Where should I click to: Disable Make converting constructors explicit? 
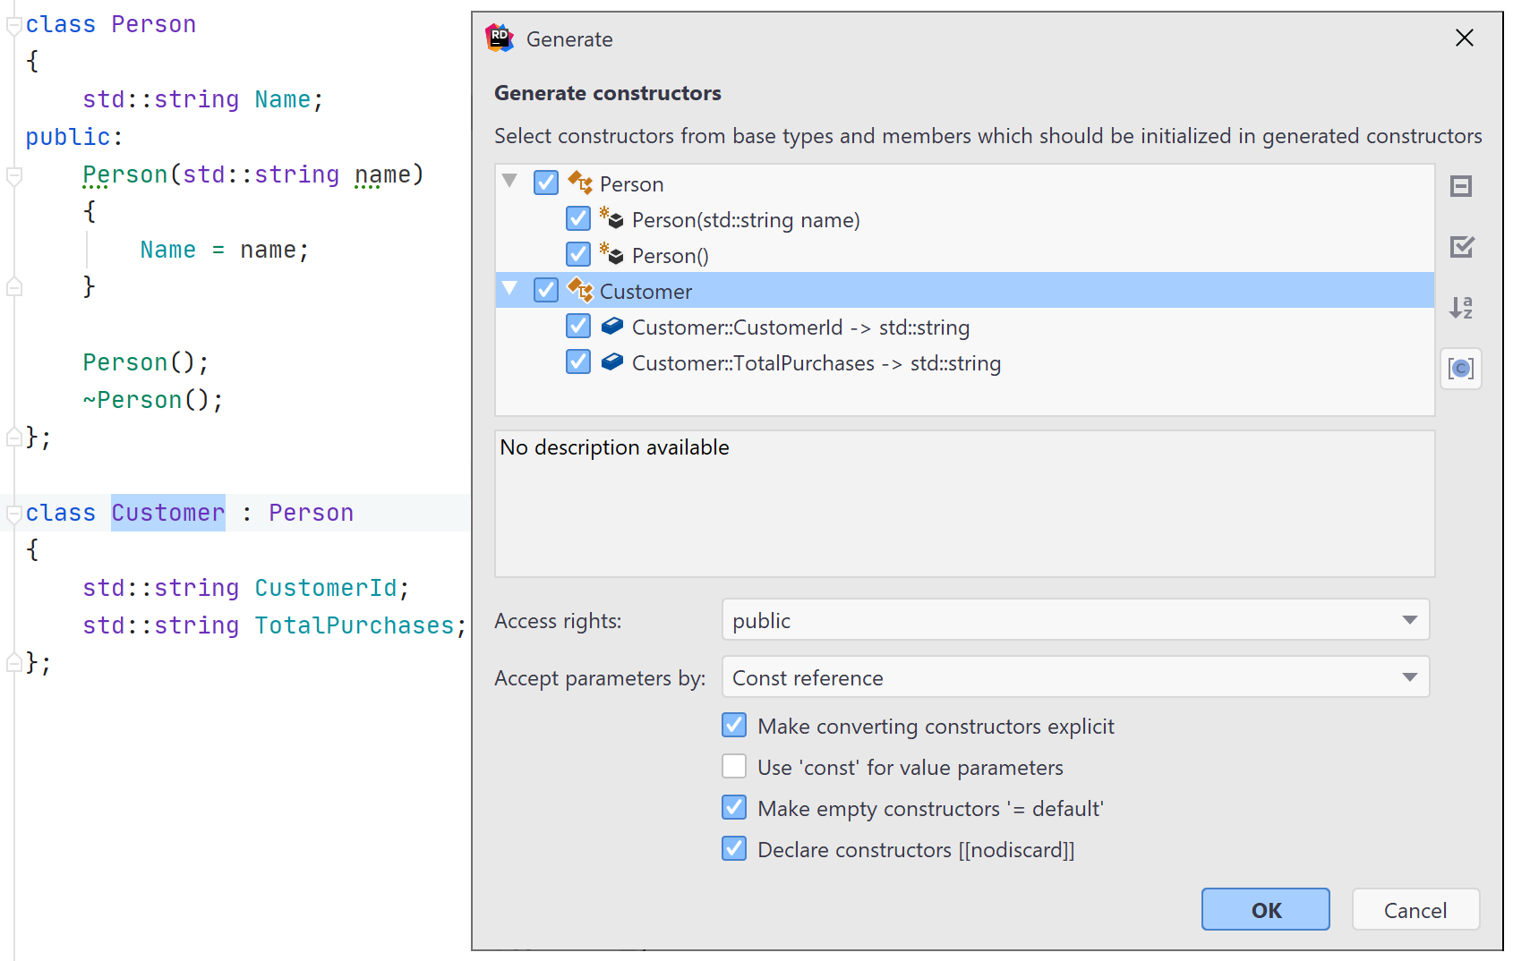733,725
